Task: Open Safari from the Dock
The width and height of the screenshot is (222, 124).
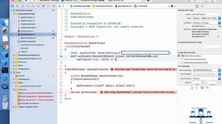Action: point(5,78)
